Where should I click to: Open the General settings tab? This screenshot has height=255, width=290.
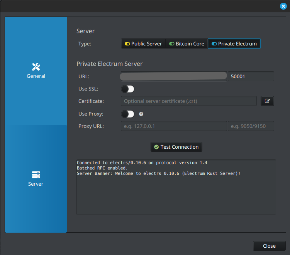pos(36,71)
